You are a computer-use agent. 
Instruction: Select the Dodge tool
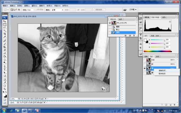[x=5, y=62]
